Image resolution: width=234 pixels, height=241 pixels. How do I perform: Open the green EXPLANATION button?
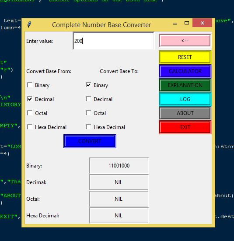tap(185, 85)
